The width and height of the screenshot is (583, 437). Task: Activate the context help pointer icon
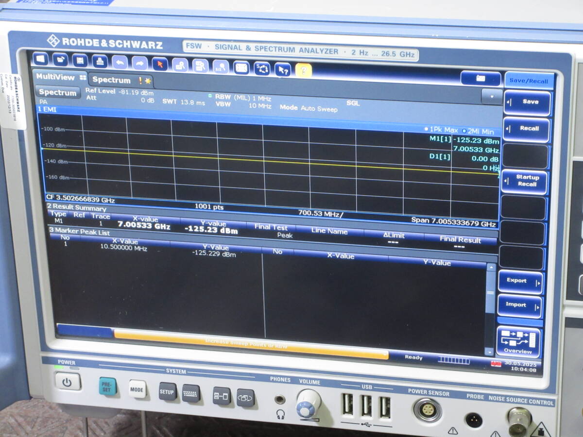point(283,69)
